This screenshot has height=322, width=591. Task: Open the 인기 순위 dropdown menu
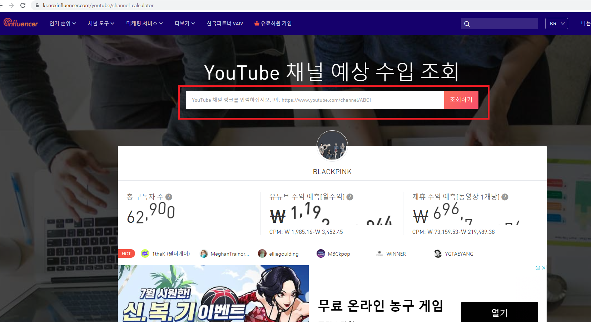[x=63, y=23]
